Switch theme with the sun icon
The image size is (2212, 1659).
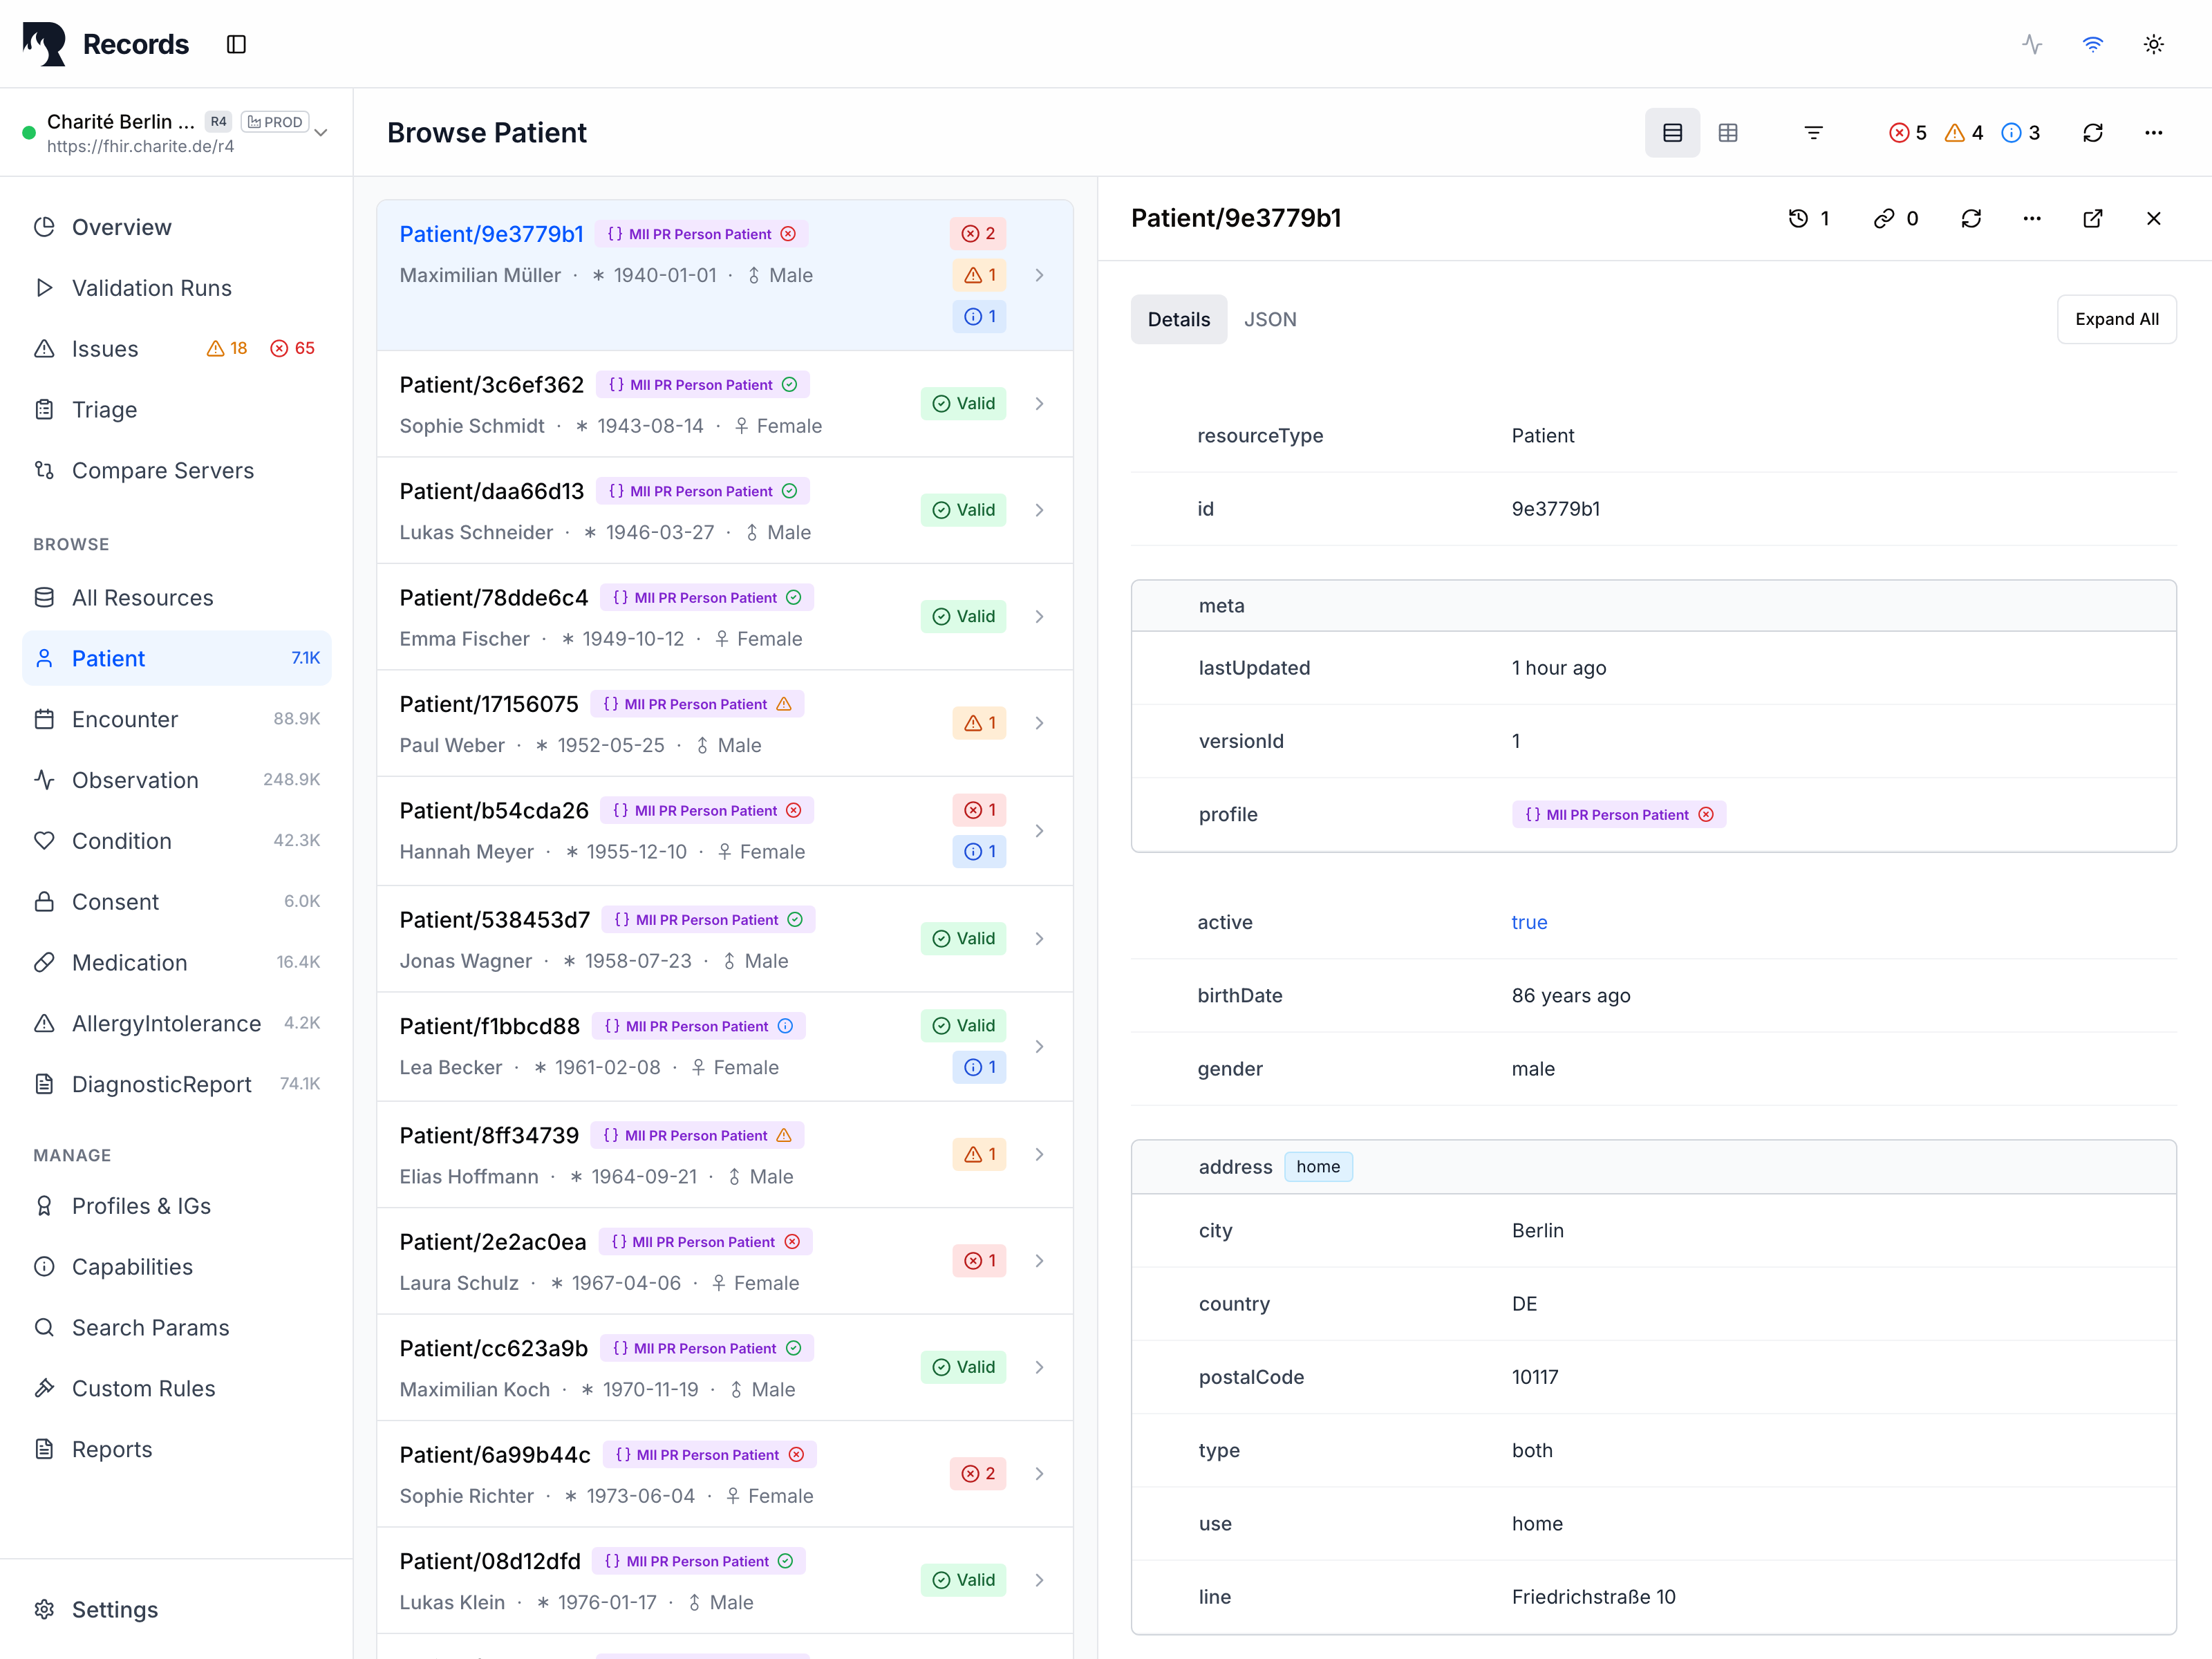[2153, 44]
